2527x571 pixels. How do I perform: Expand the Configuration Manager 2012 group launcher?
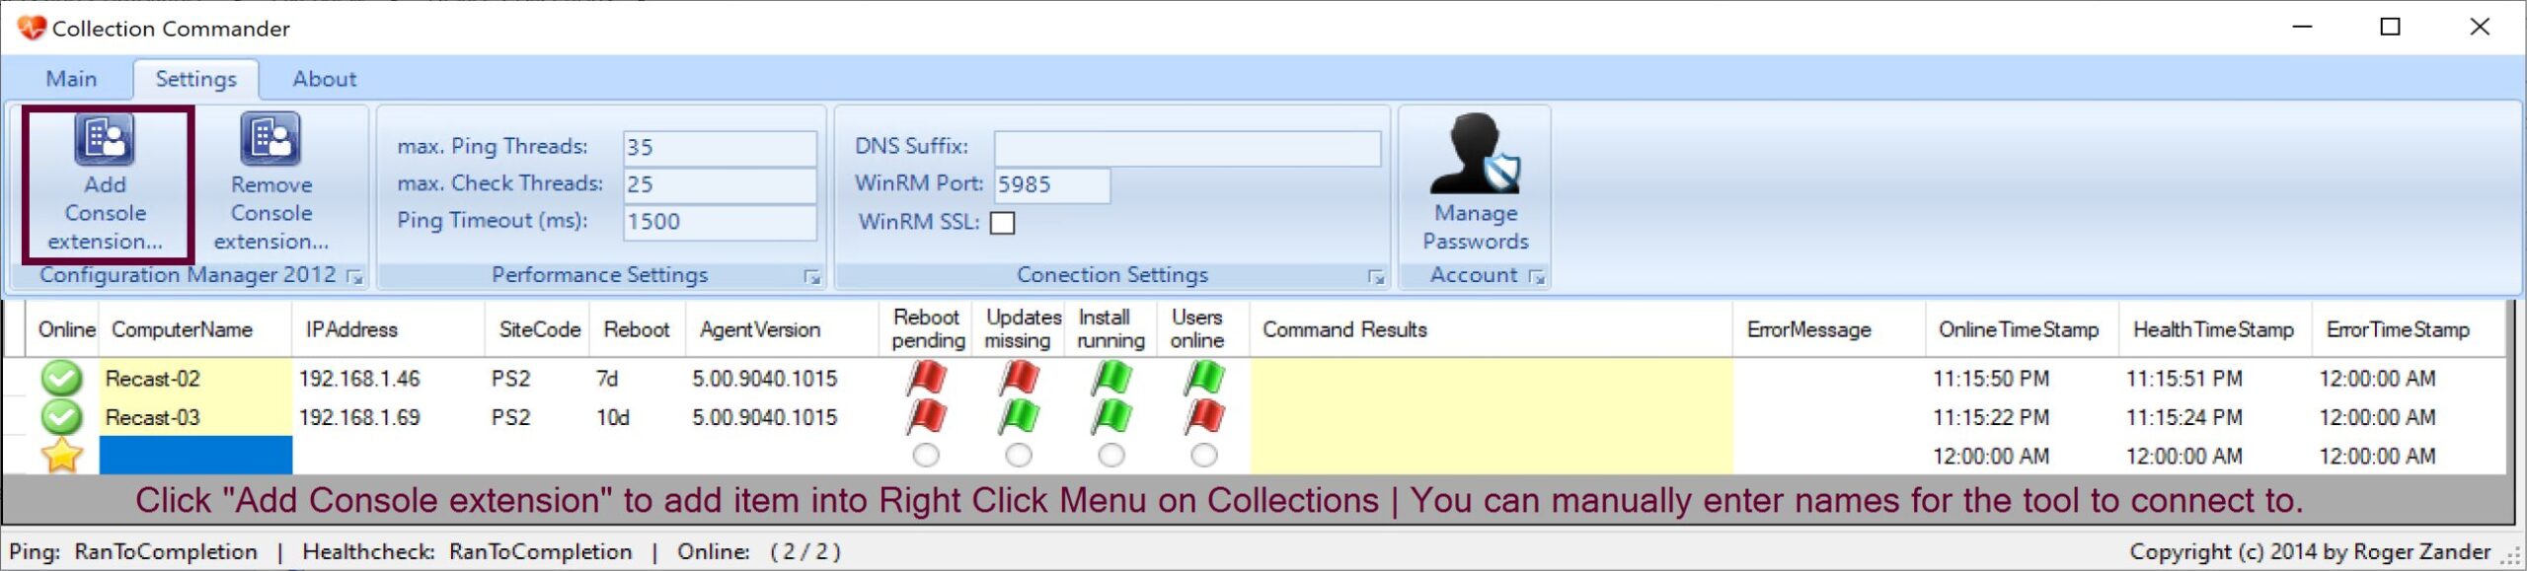tap(355, 278)
